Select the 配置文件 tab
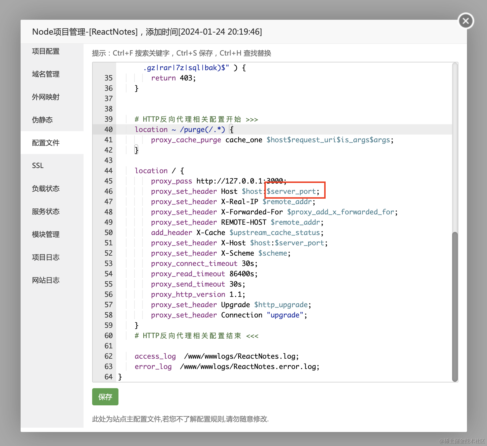 coord(46,143)
